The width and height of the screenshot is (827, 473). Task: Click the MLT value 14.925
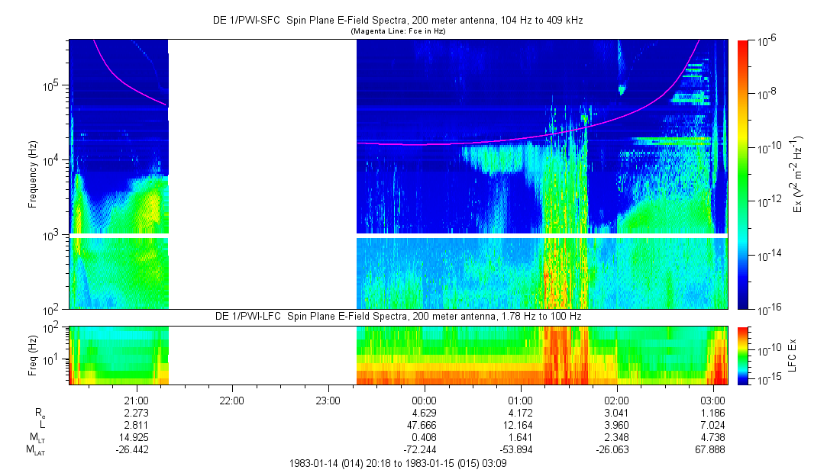(132, 437)
